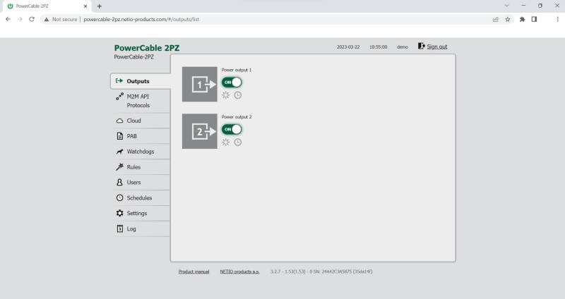Open the Schedules page
Viewport: 565px width, 299px height.
(x=141, y=198)
